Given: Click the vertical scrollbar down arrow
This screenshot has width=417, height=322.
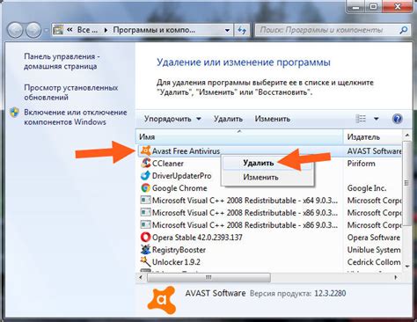Looking at the screenshot, I should 407,267.
